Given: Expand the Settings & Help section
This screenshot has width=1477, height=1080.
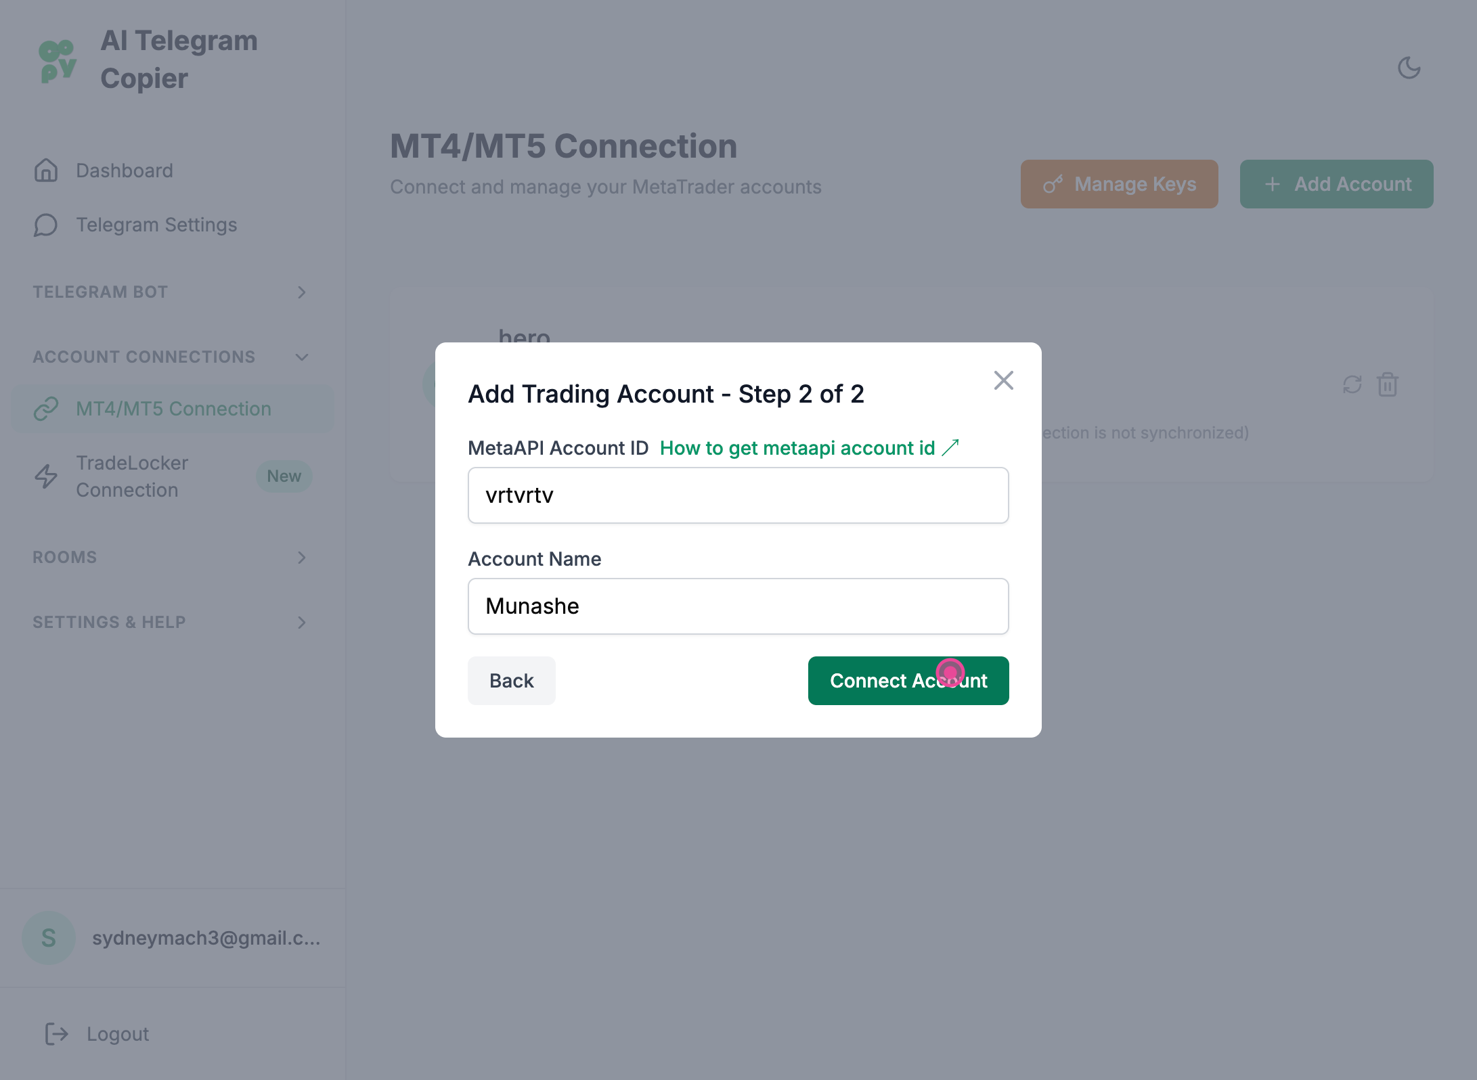Looking at the screenshot, I should pyautogui.click(x=302, y=623).
